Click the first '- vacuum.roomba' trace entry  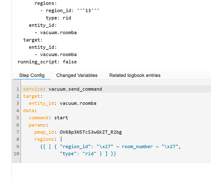click(x=56, y=32)
